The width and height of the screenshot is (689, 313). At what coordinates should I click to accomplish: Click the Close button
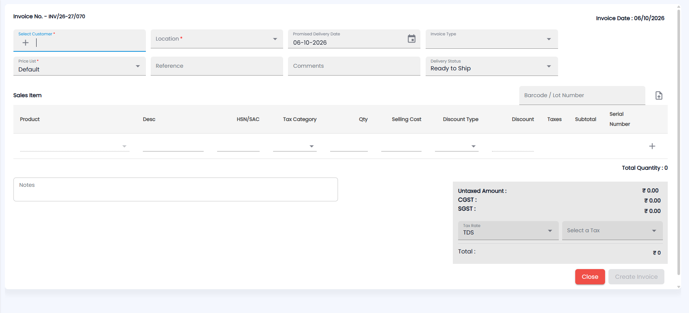[590, 277]
